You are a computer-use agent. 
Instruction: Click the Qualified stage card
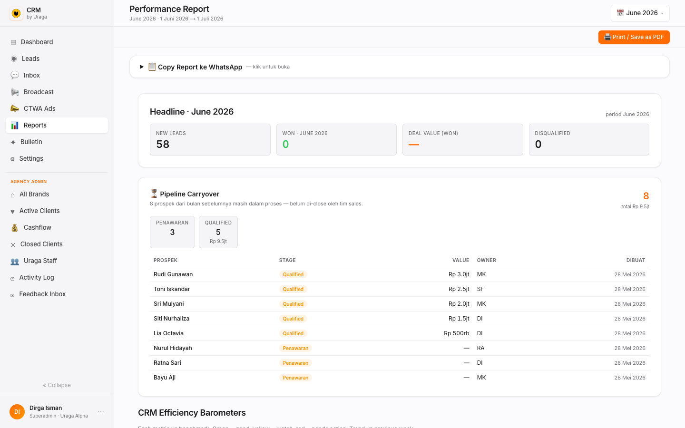pyautogui.click(x=218, y=232)
